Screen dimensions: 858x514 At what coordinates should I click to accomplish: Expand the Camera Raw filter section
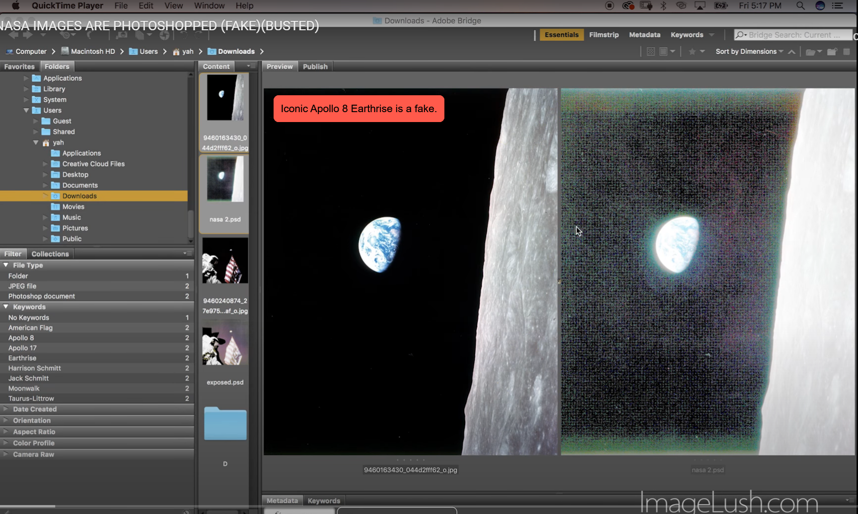(6, 454)
